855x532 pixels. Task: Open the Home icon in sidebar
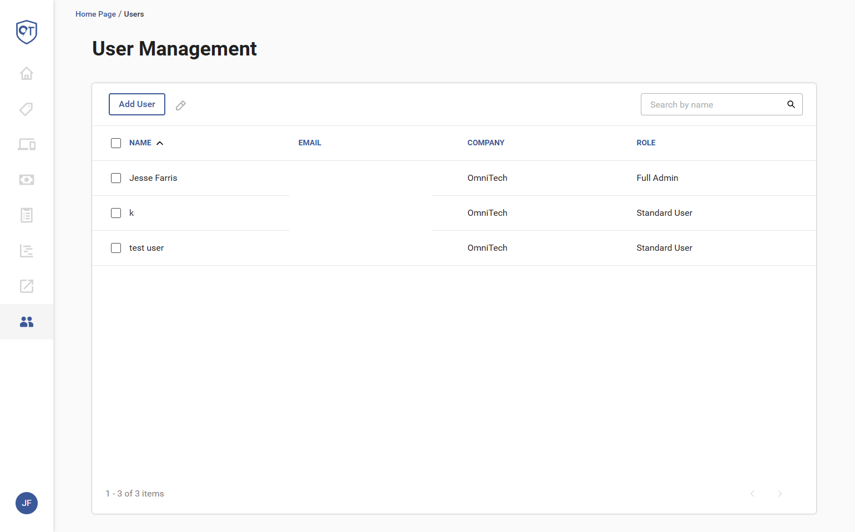point(27,73)
